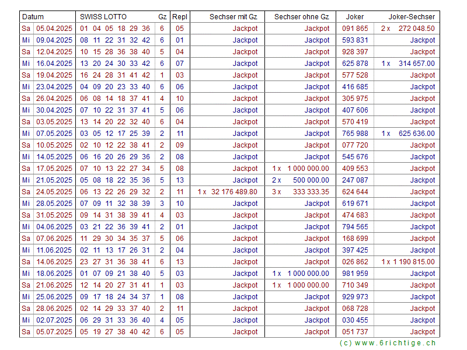467x350 pixels.
Task: Select the 314 657.00 Joker-Sechser amount
Action: click(416, 64)
